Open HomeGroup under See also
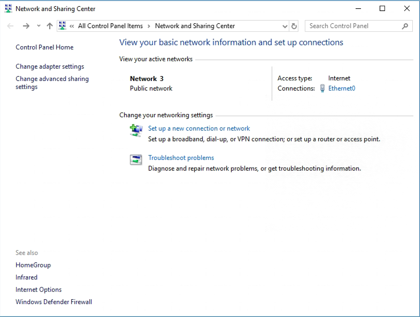The image size is (420, 317). click(x=33, y=265)
